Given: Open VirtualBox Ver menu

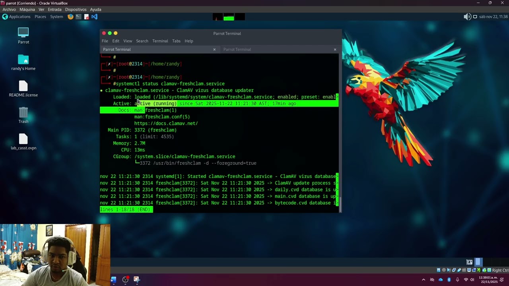Looking at the screenshot, I should [x=41, y=10].
